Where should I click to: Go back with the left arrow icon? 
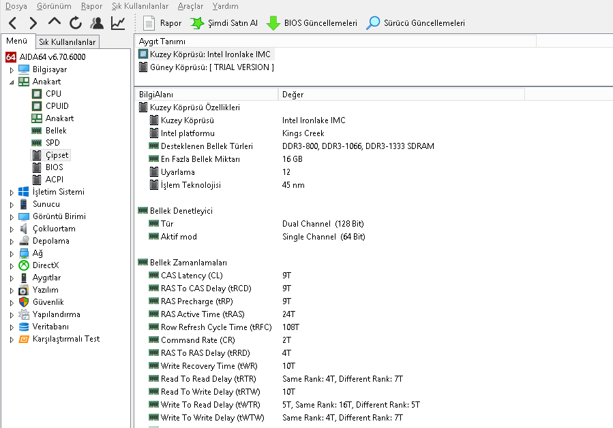(x=12, y=23)
